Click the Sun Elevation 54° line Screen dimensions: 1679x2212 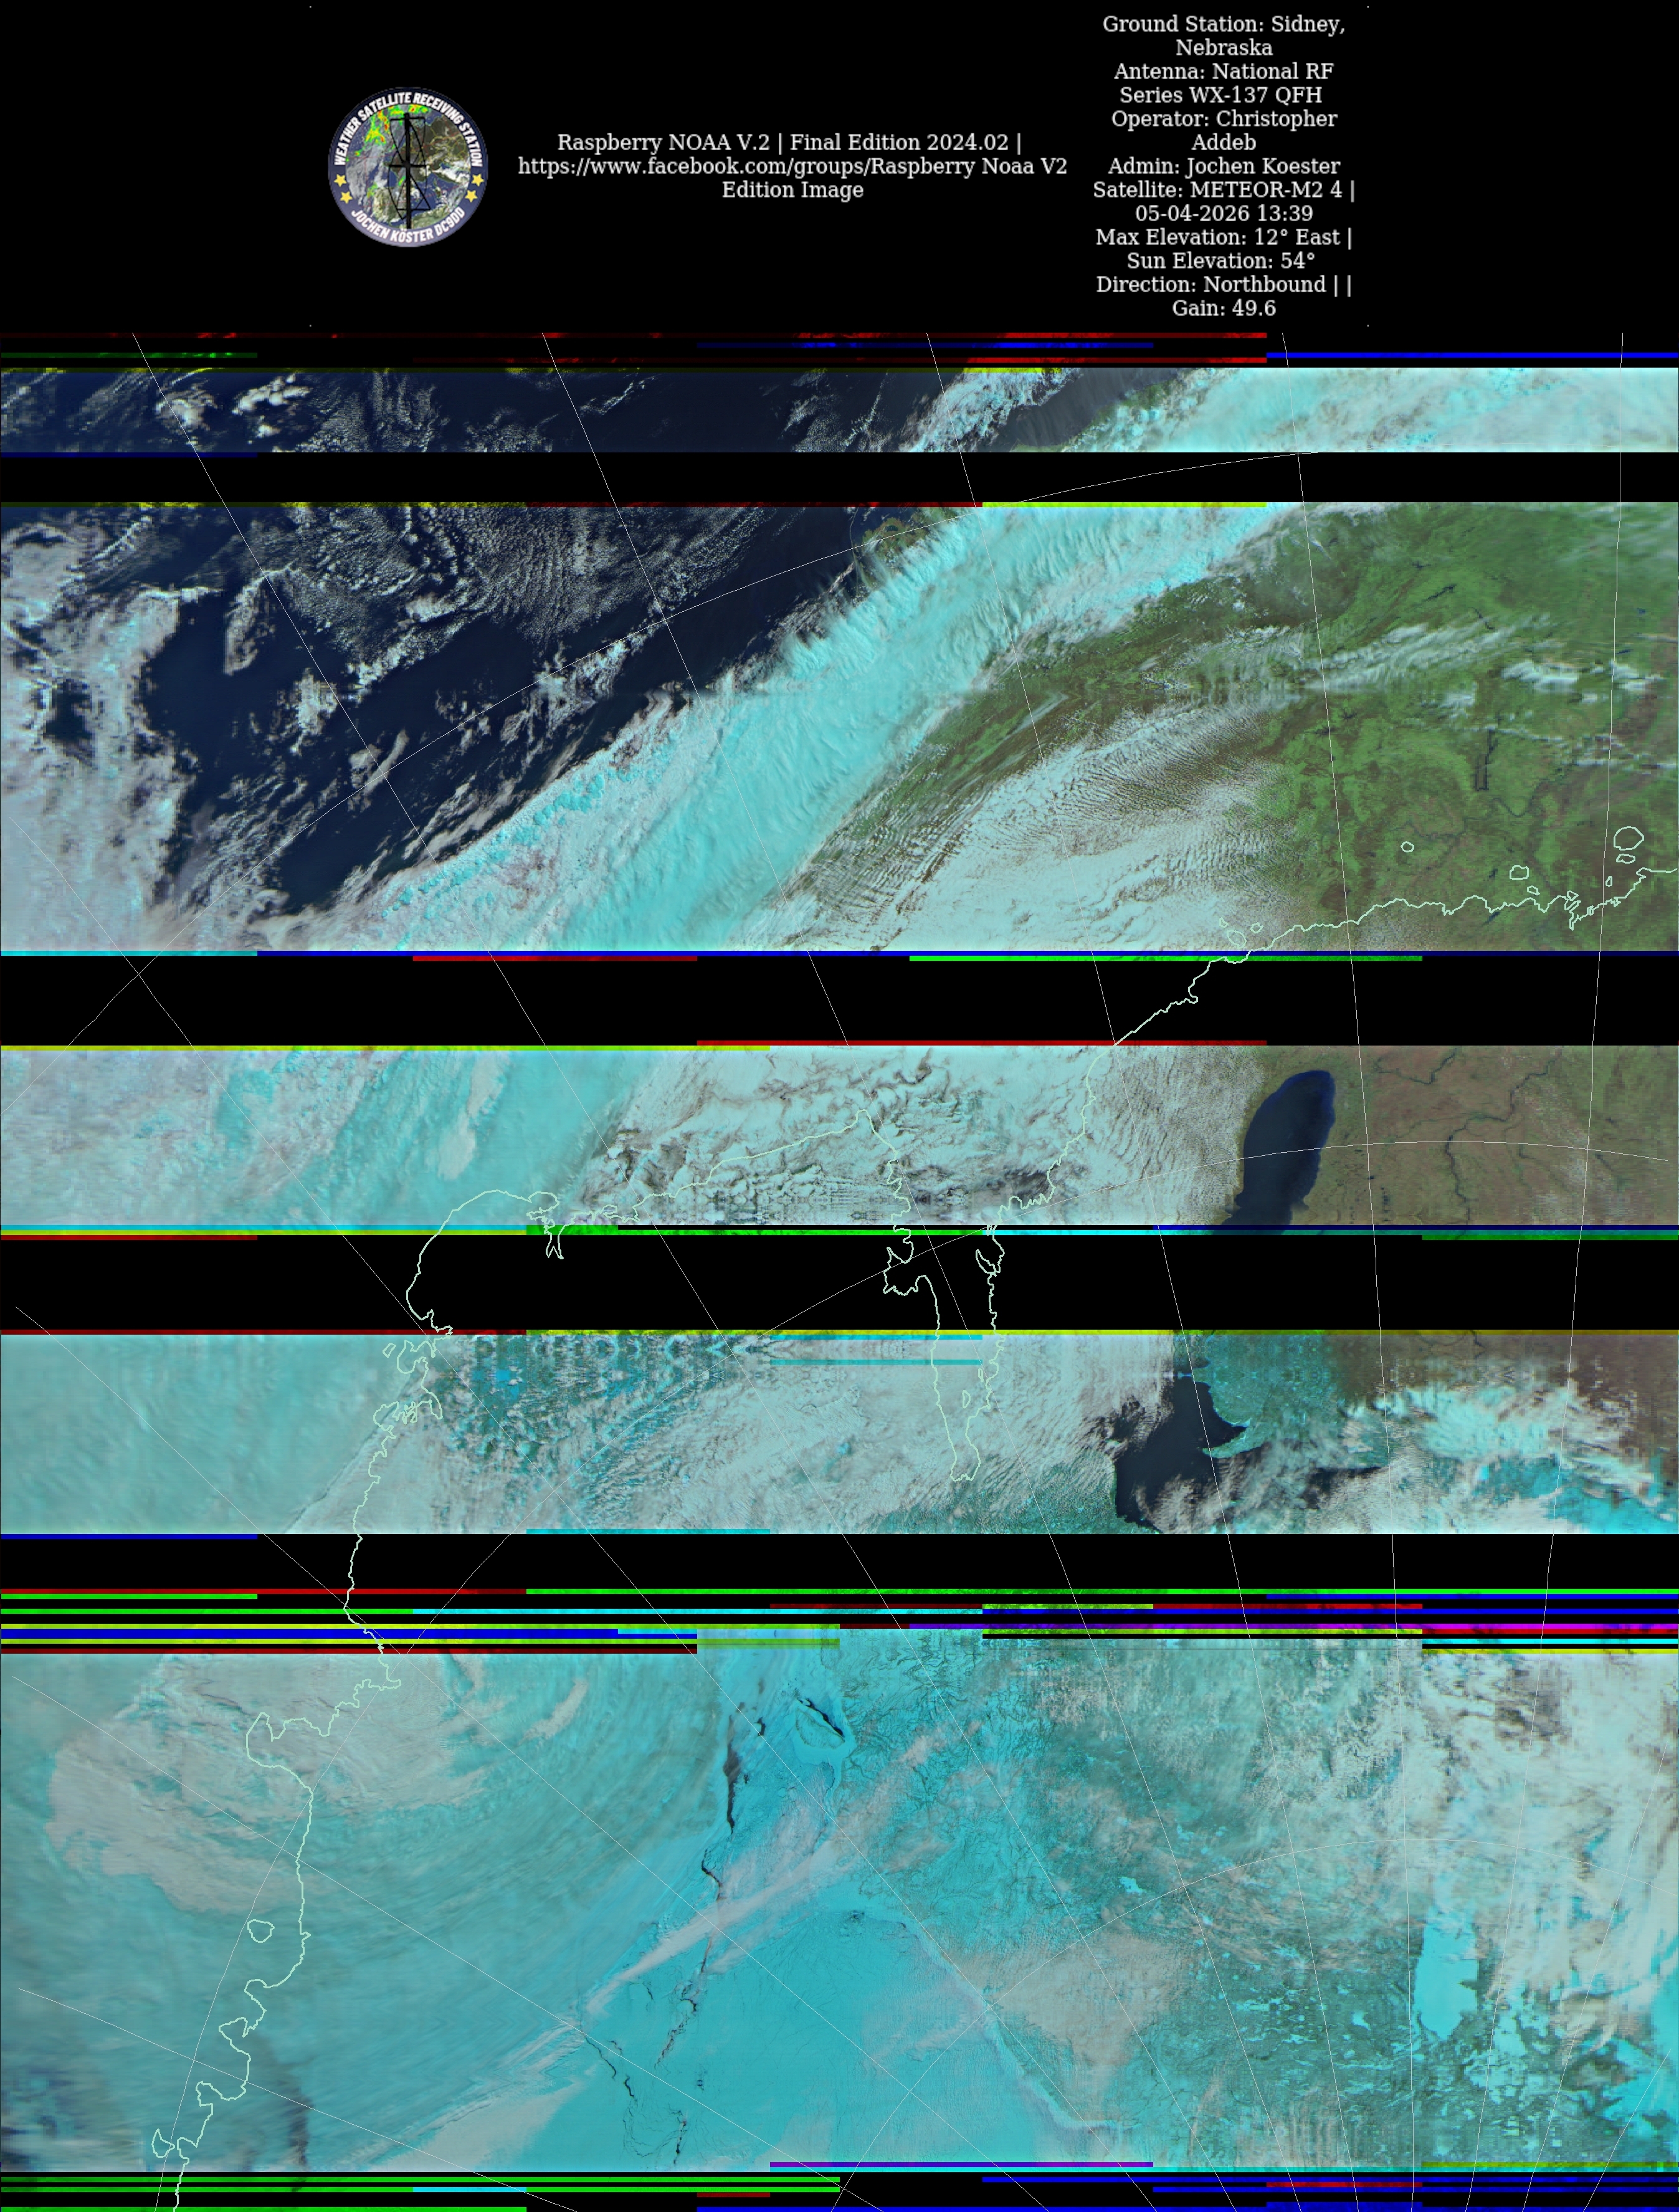[1220, 261]
